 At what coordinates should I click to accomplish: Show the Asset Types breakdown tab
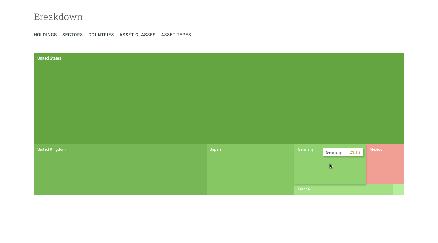tap(176, 35)
